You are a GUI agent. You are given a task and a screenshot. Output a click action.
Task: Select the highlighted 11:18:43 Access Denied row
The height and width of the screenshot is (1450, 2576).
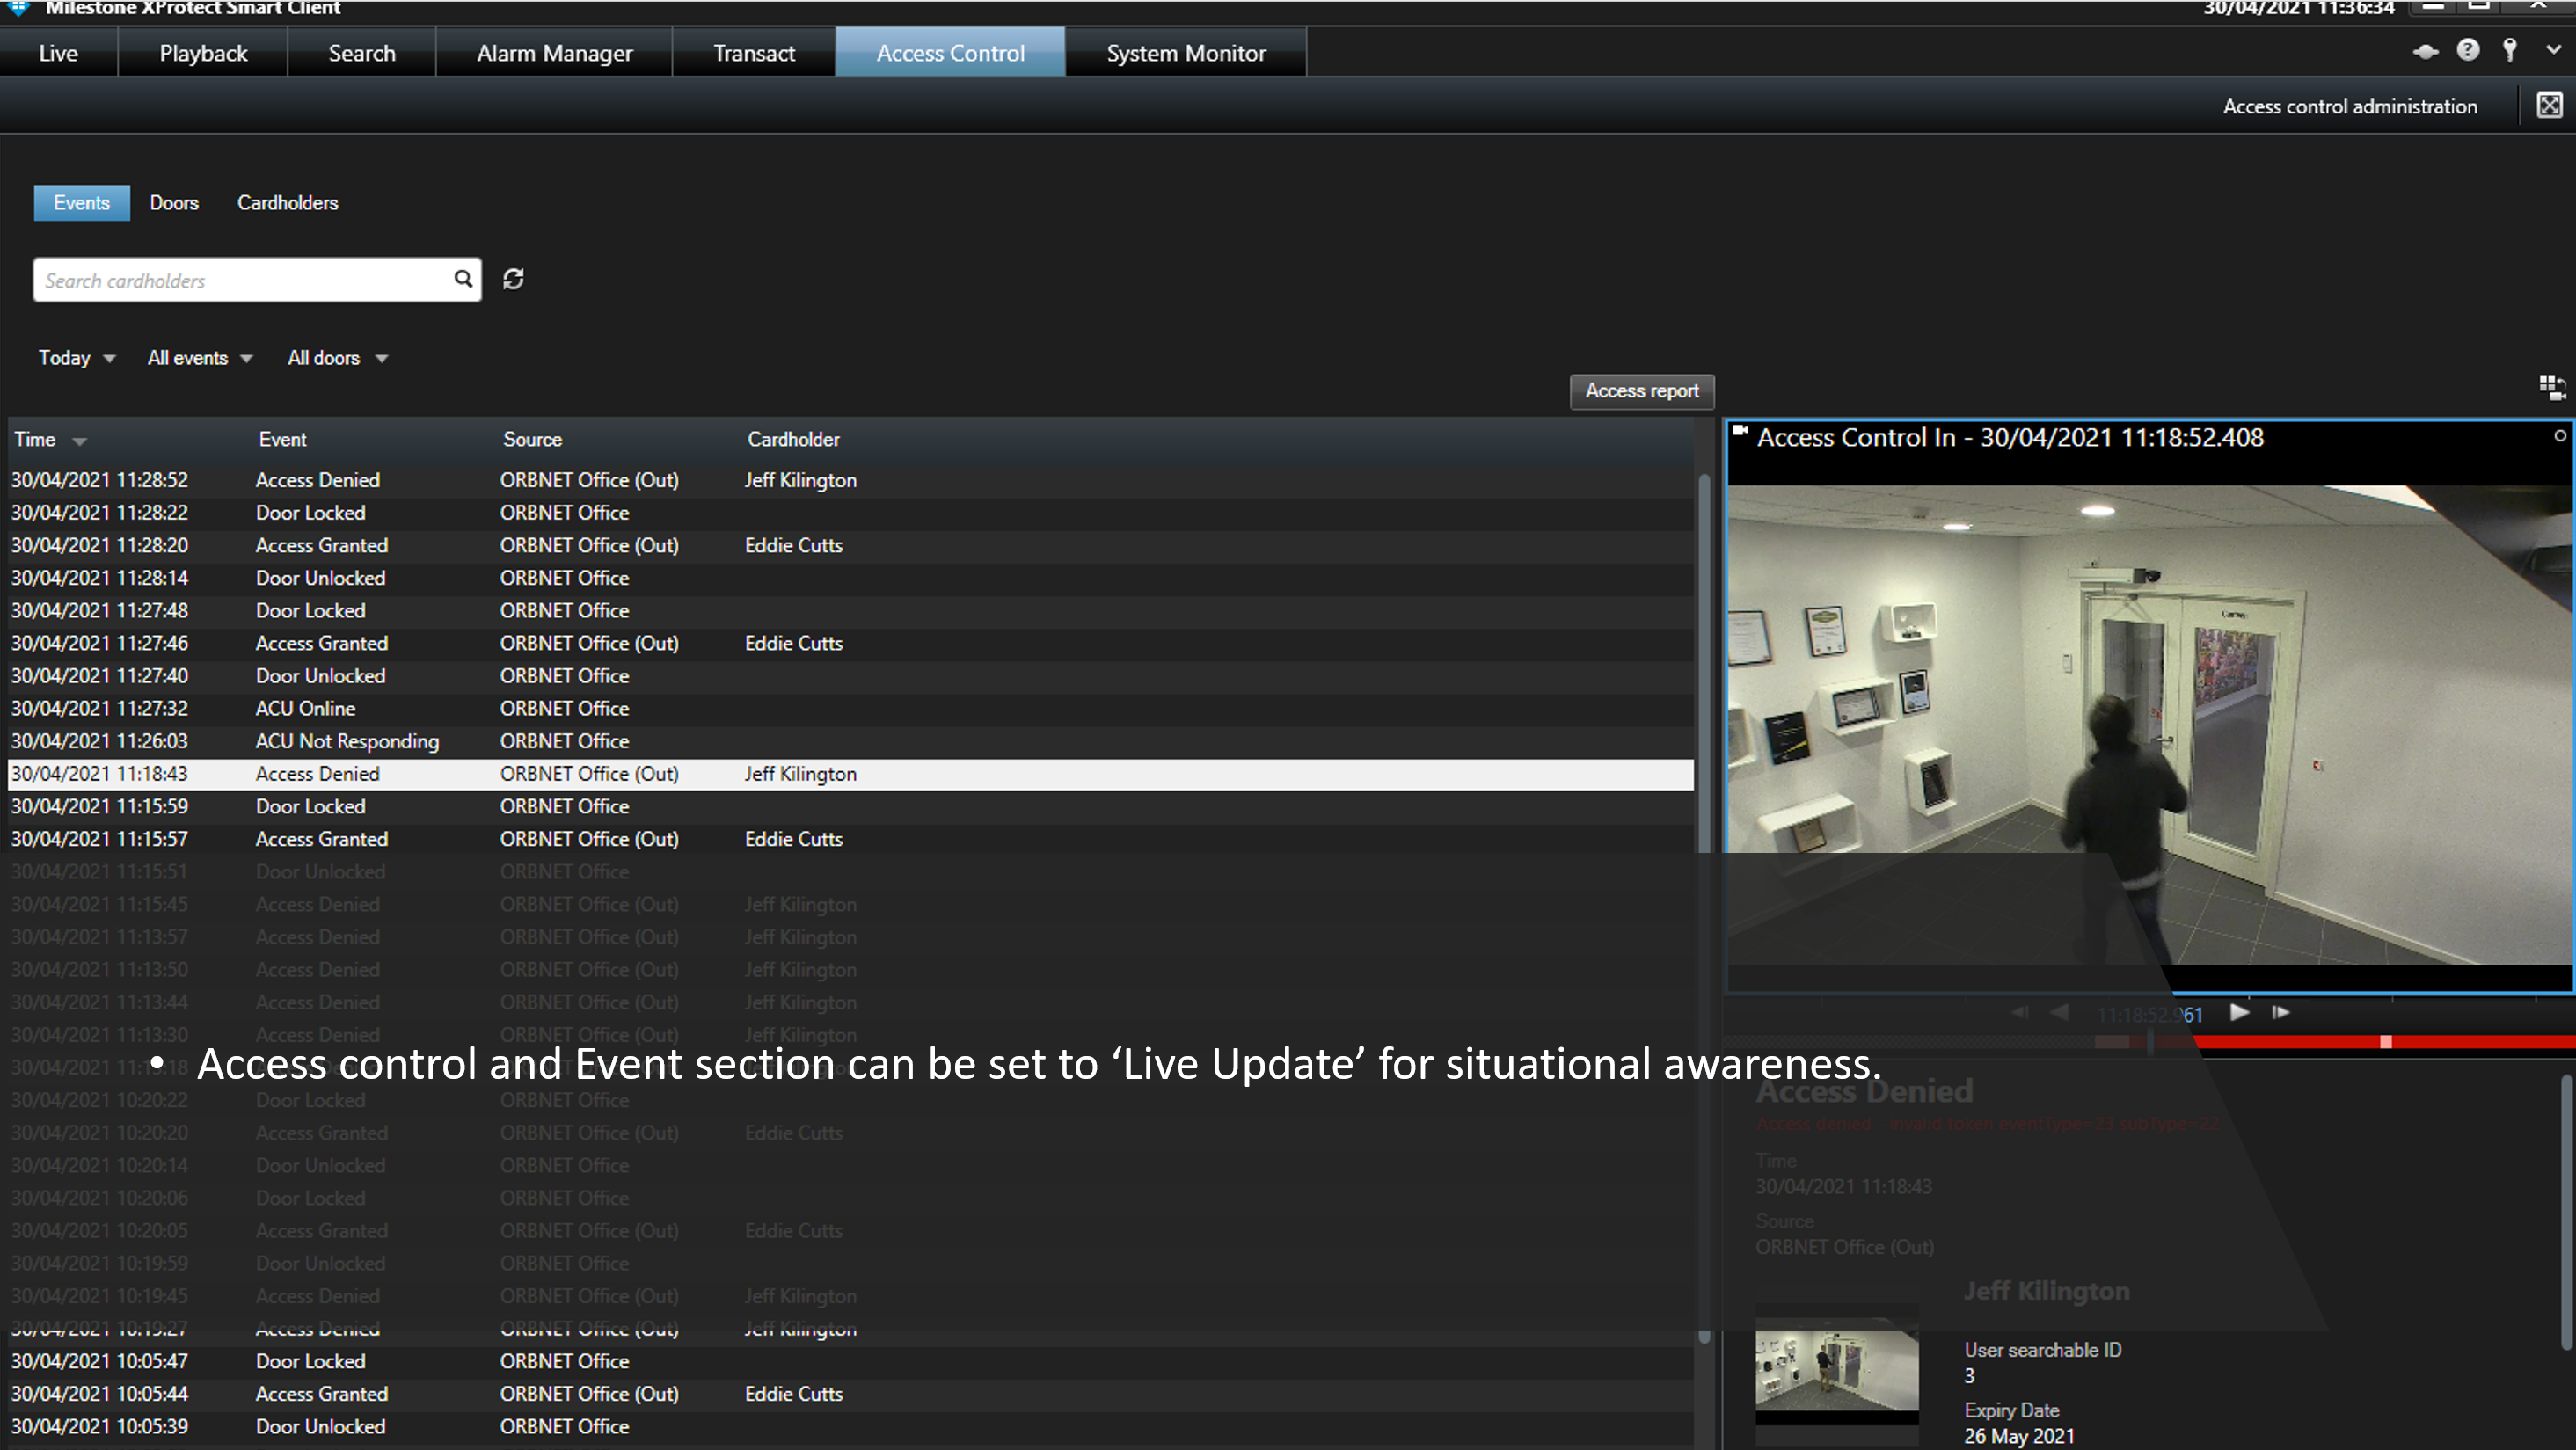click(851, 774)
